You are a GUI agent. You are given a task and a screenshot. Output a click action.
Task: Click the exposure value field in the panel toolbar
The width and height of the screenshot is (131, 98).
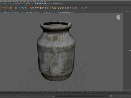tap(52, 12)
